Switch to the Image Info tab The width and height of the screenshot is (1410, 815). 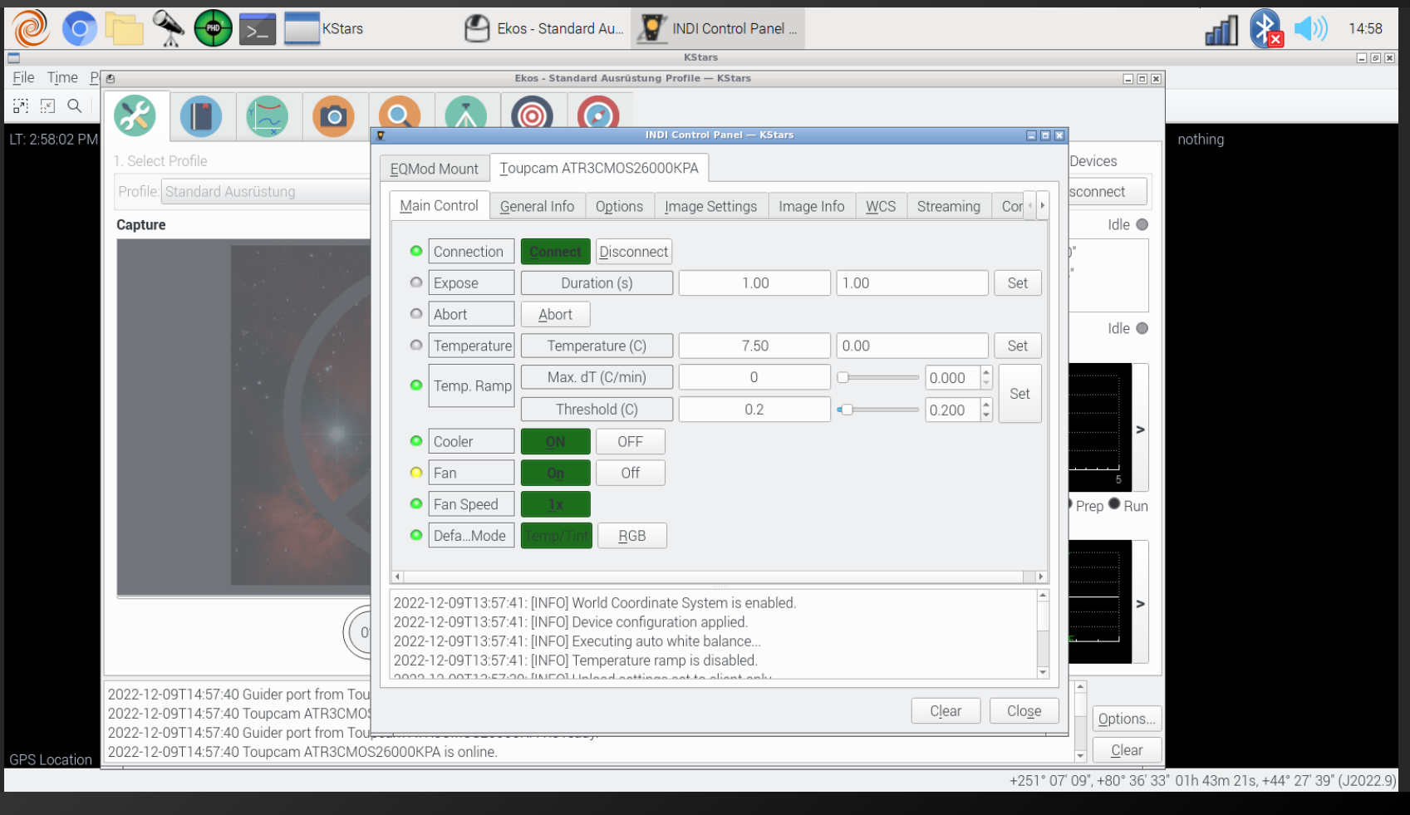pyautogui.click(x=811, y=206)
